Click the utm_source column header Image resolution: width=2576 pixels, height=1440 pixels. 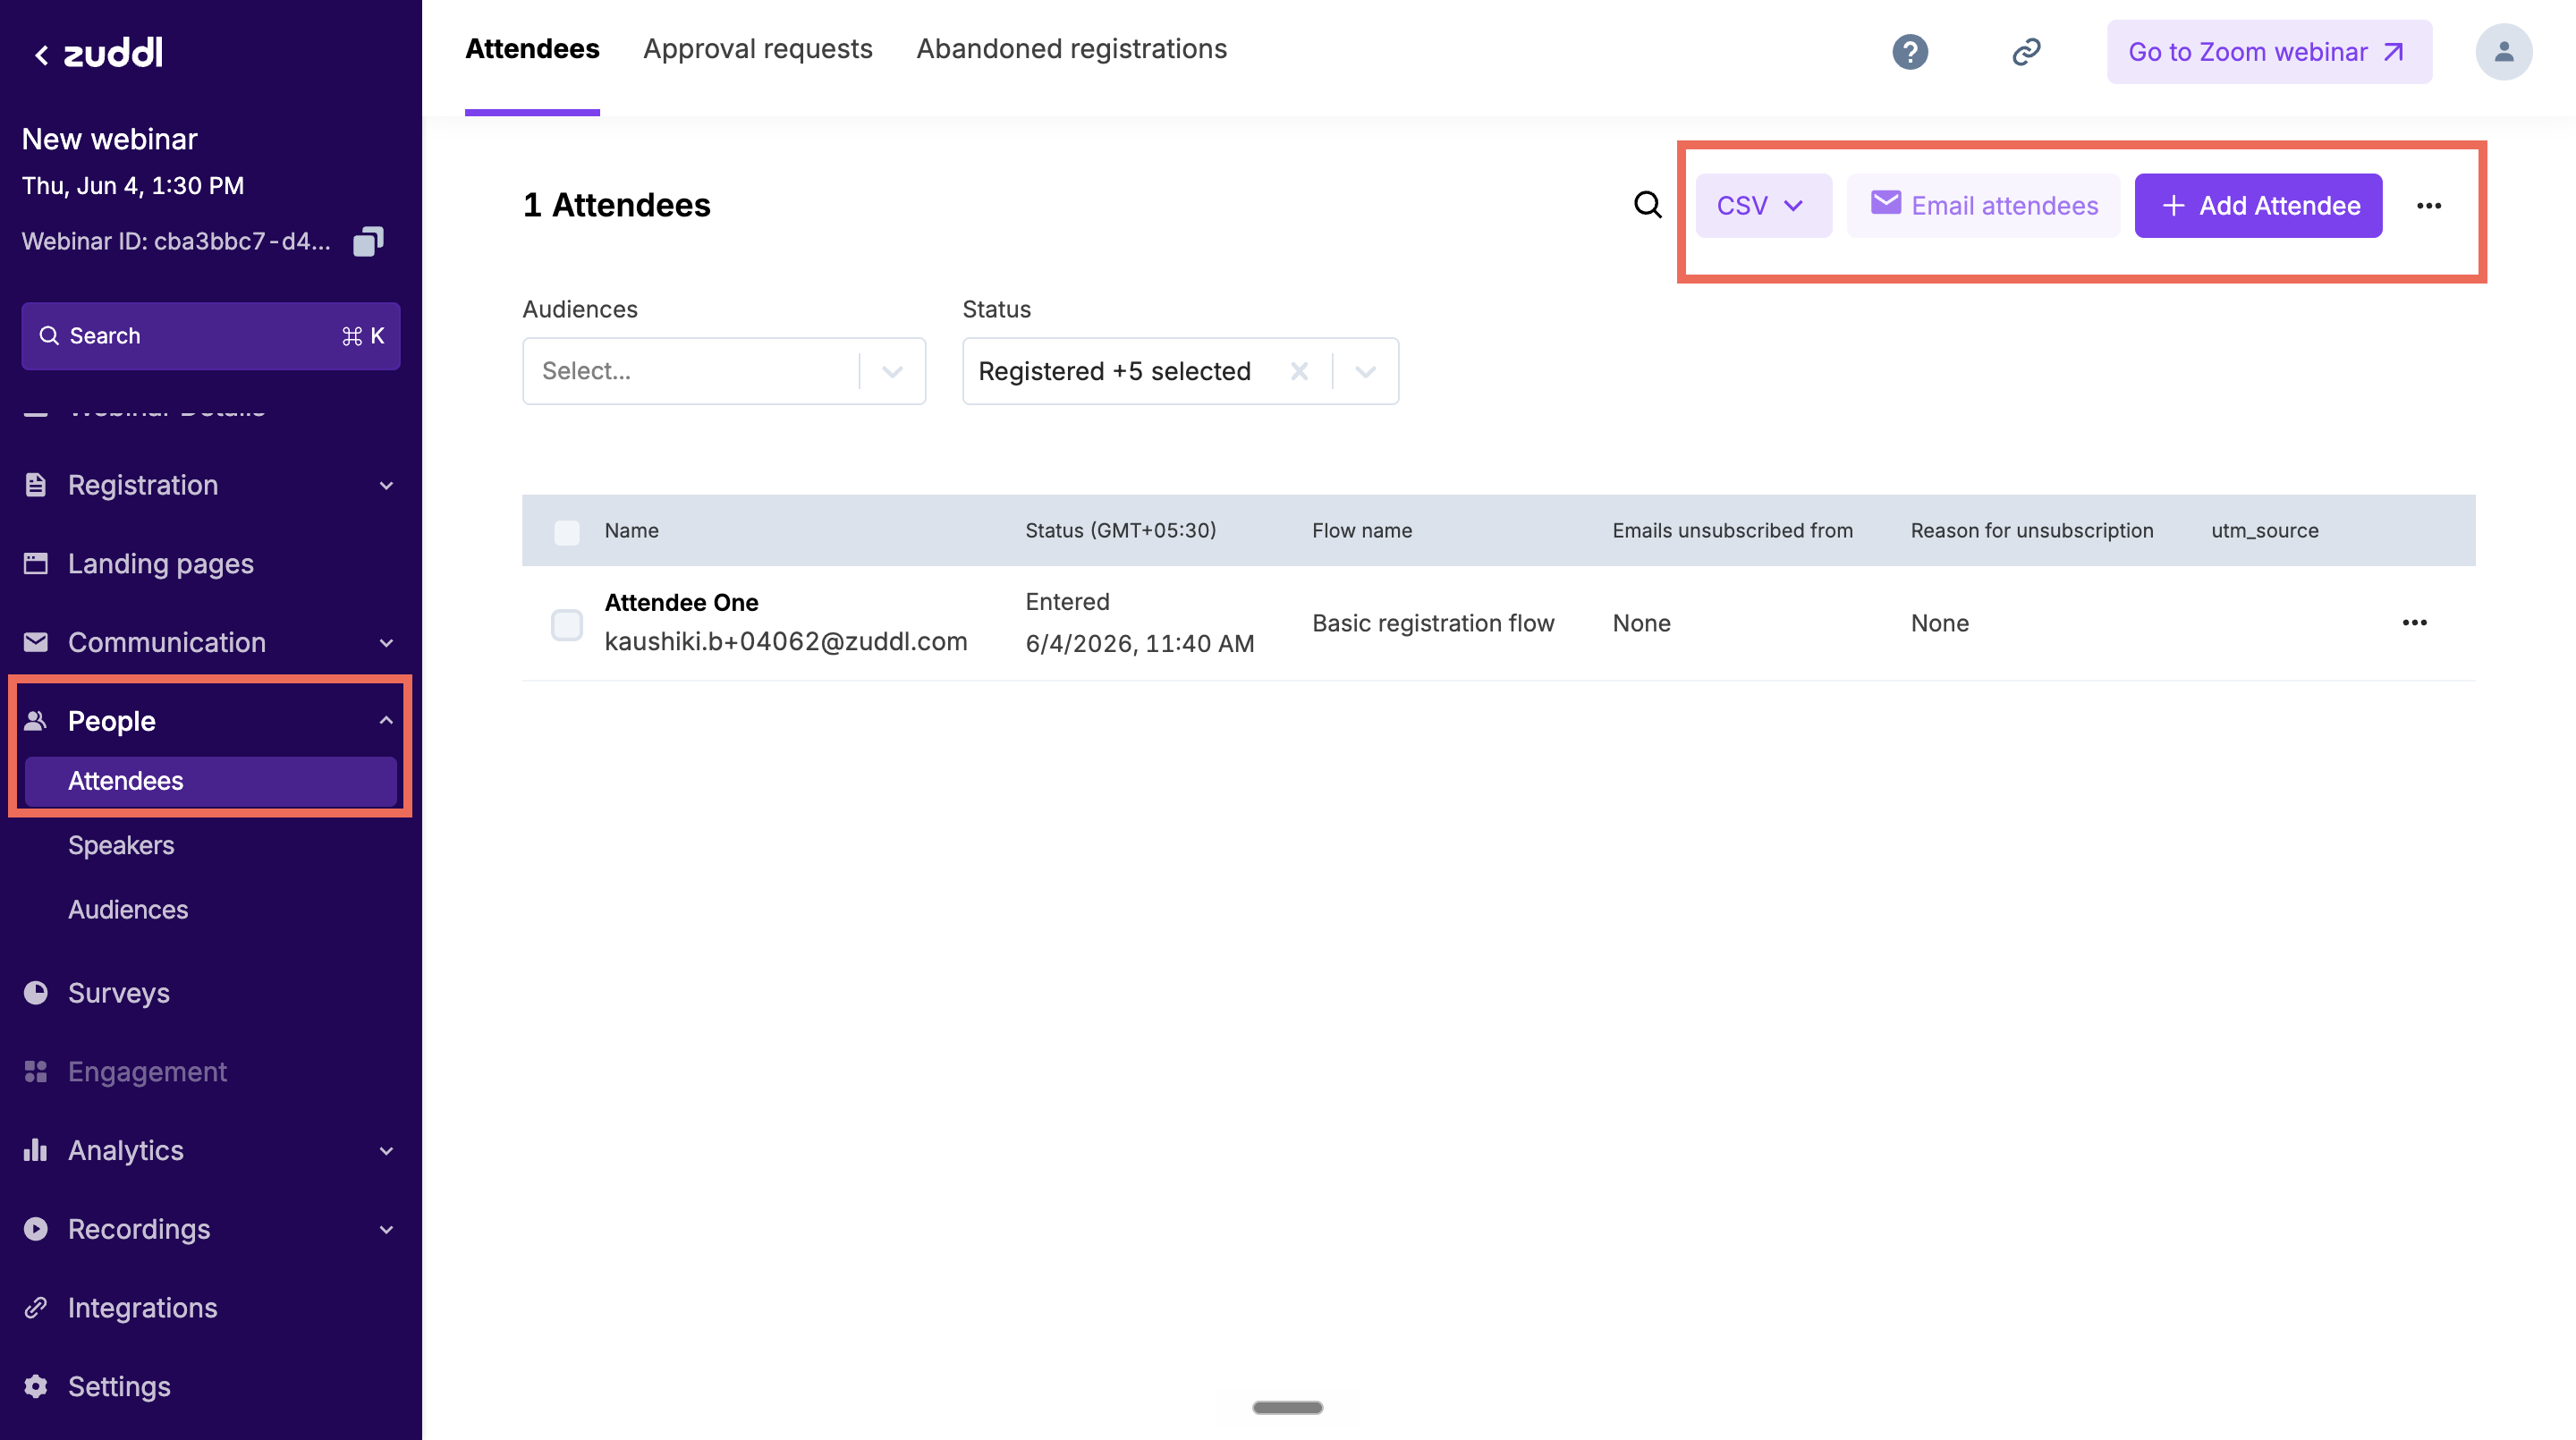2264,530
